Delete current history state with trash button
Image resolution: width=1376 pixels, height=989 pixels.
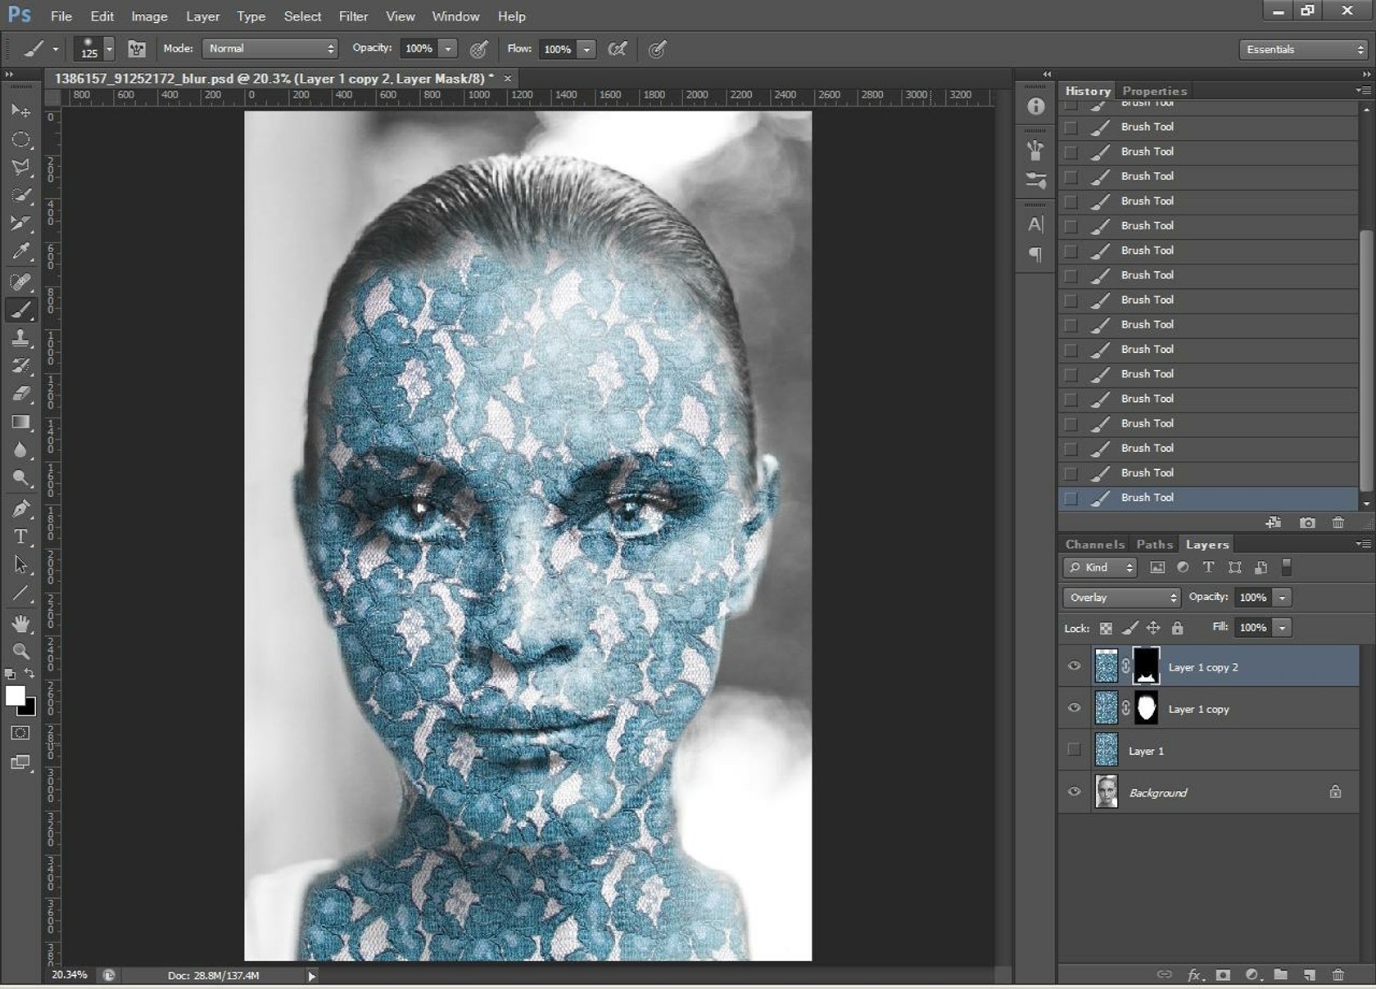click(1338, 522)
